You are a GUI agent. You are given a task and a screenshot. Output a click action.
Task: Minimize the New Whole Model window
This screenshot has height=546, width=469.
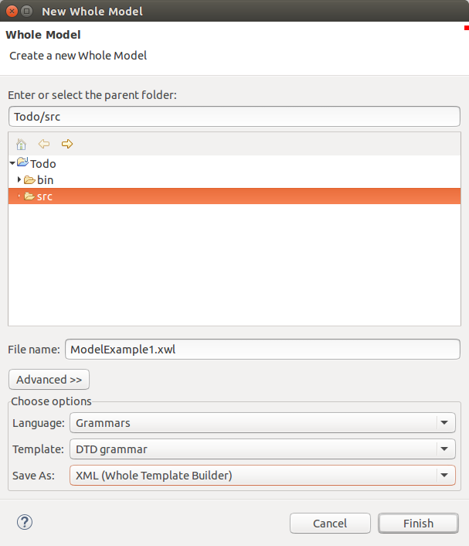point(26,11)
